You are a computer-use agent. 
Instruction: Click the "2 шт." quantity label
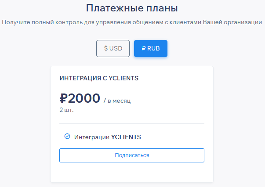(x=66, y=110)
